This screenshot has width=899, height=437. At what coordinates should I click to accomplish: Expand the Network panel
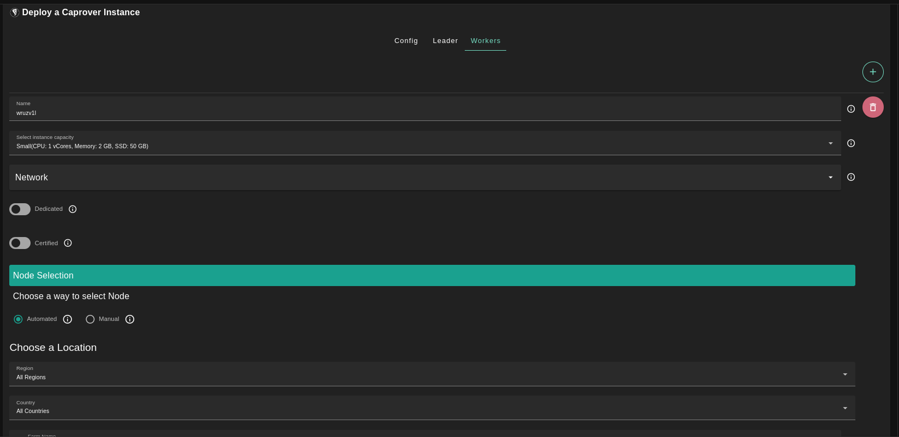click(425, 177)
